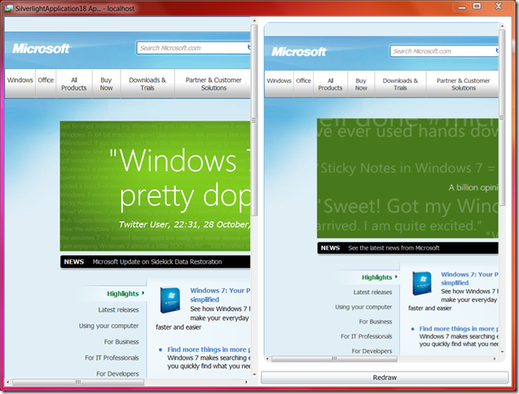This screenshot has height=394, width=519.
Task: Open Windows 7 simplified link in left pane
Action: (220, 295)
